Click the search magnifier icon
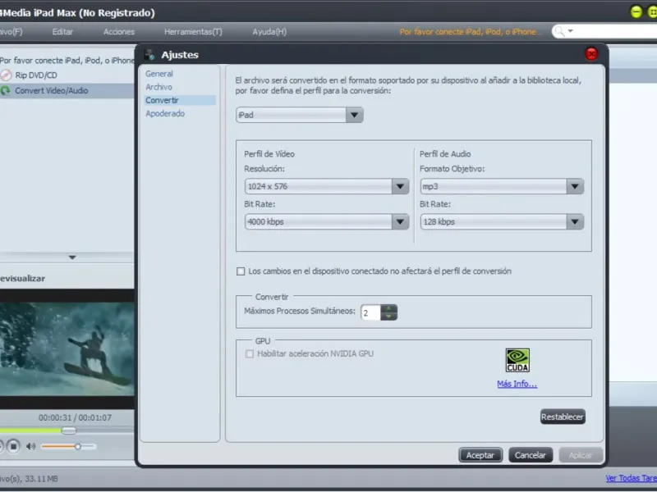This screenshot has width=657, height=492. click(559, 31)
